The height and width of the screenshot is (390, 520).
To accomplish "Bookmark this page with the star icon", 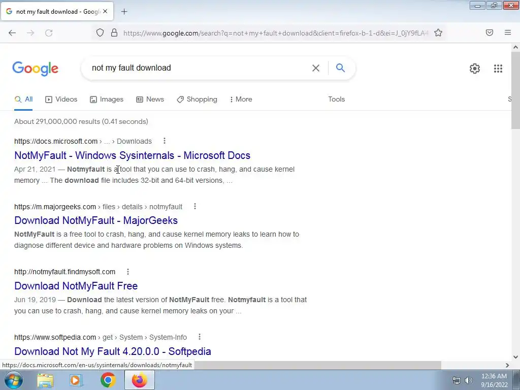I will pyautogui.click(x=438, y=32).
